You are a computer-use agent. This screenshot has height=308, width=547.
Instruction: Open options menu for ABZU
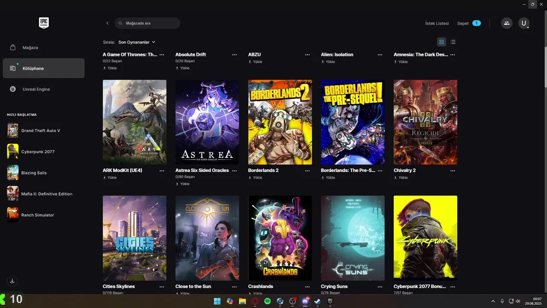(307, 55)
